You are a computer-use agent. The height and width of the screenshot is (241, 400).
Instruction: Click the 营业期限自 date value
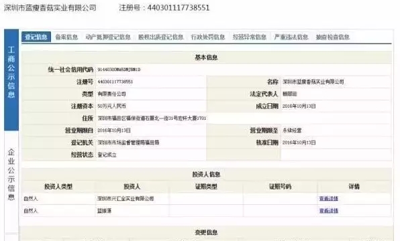coord(114,131)
